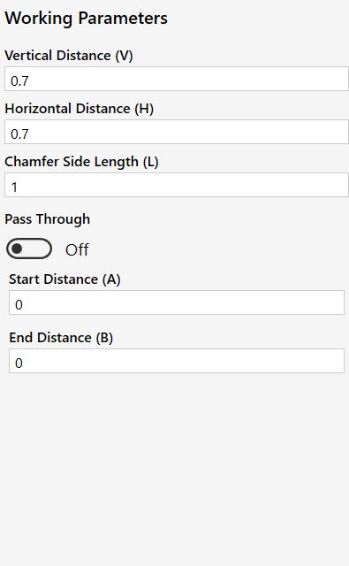Viewport: 349px width, 566px height.
Task: Select the Start Distance (A) input box
Action: coord(177,302)
